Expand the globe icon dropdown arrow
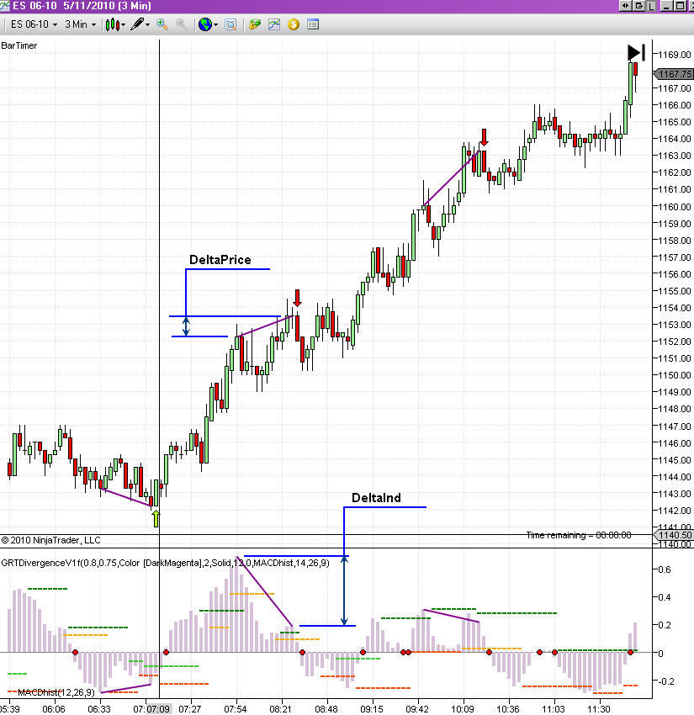Image resolution: width=694 pixels, height=715 pixels. coord(215,25)
